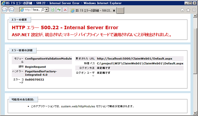This screenshot has width=198, height=116.
Task: Click the scrollbar down arrow
Action: 195,113
